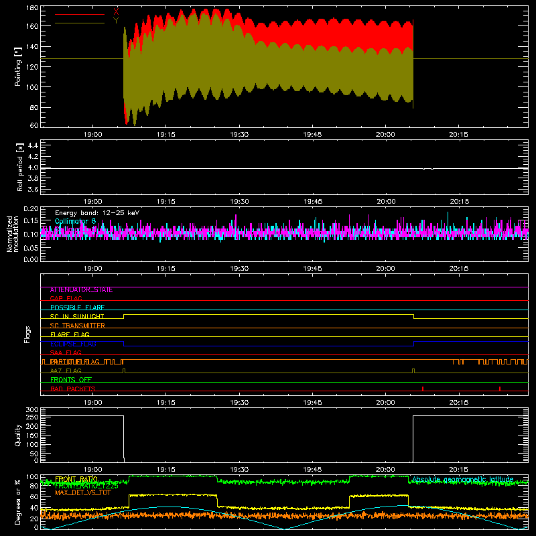The image size is (536, 536).
Task: Click the 4.0 tick on Roll period axis
Action: coord(32,167)
